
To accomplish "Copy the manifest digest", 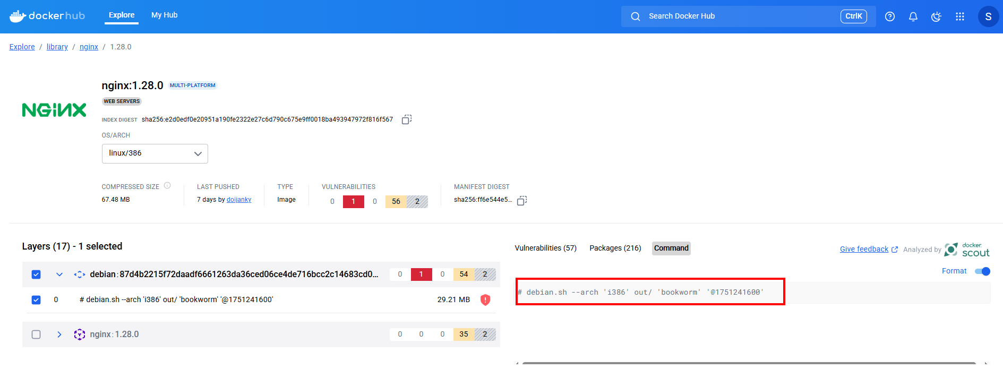I will point(522,201).
